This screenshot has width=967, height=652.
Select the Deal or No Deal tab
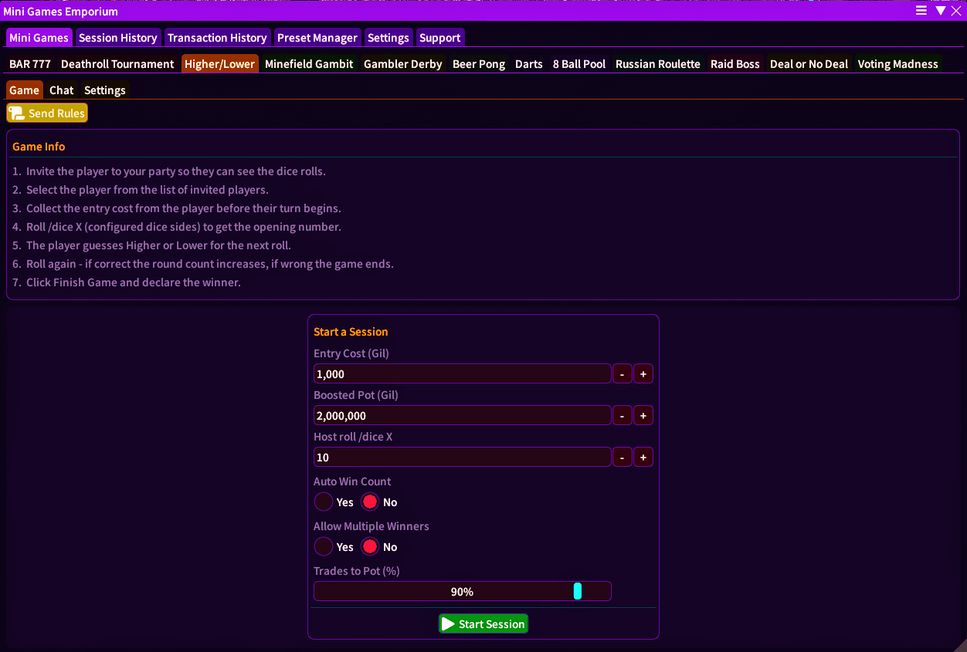click(809, 64)
